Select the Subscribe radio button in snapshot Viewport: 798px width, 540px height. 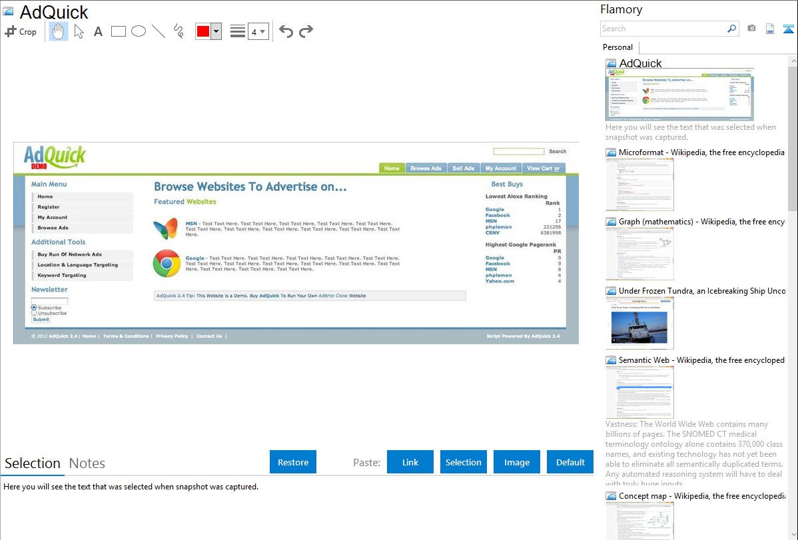[34, 308]
